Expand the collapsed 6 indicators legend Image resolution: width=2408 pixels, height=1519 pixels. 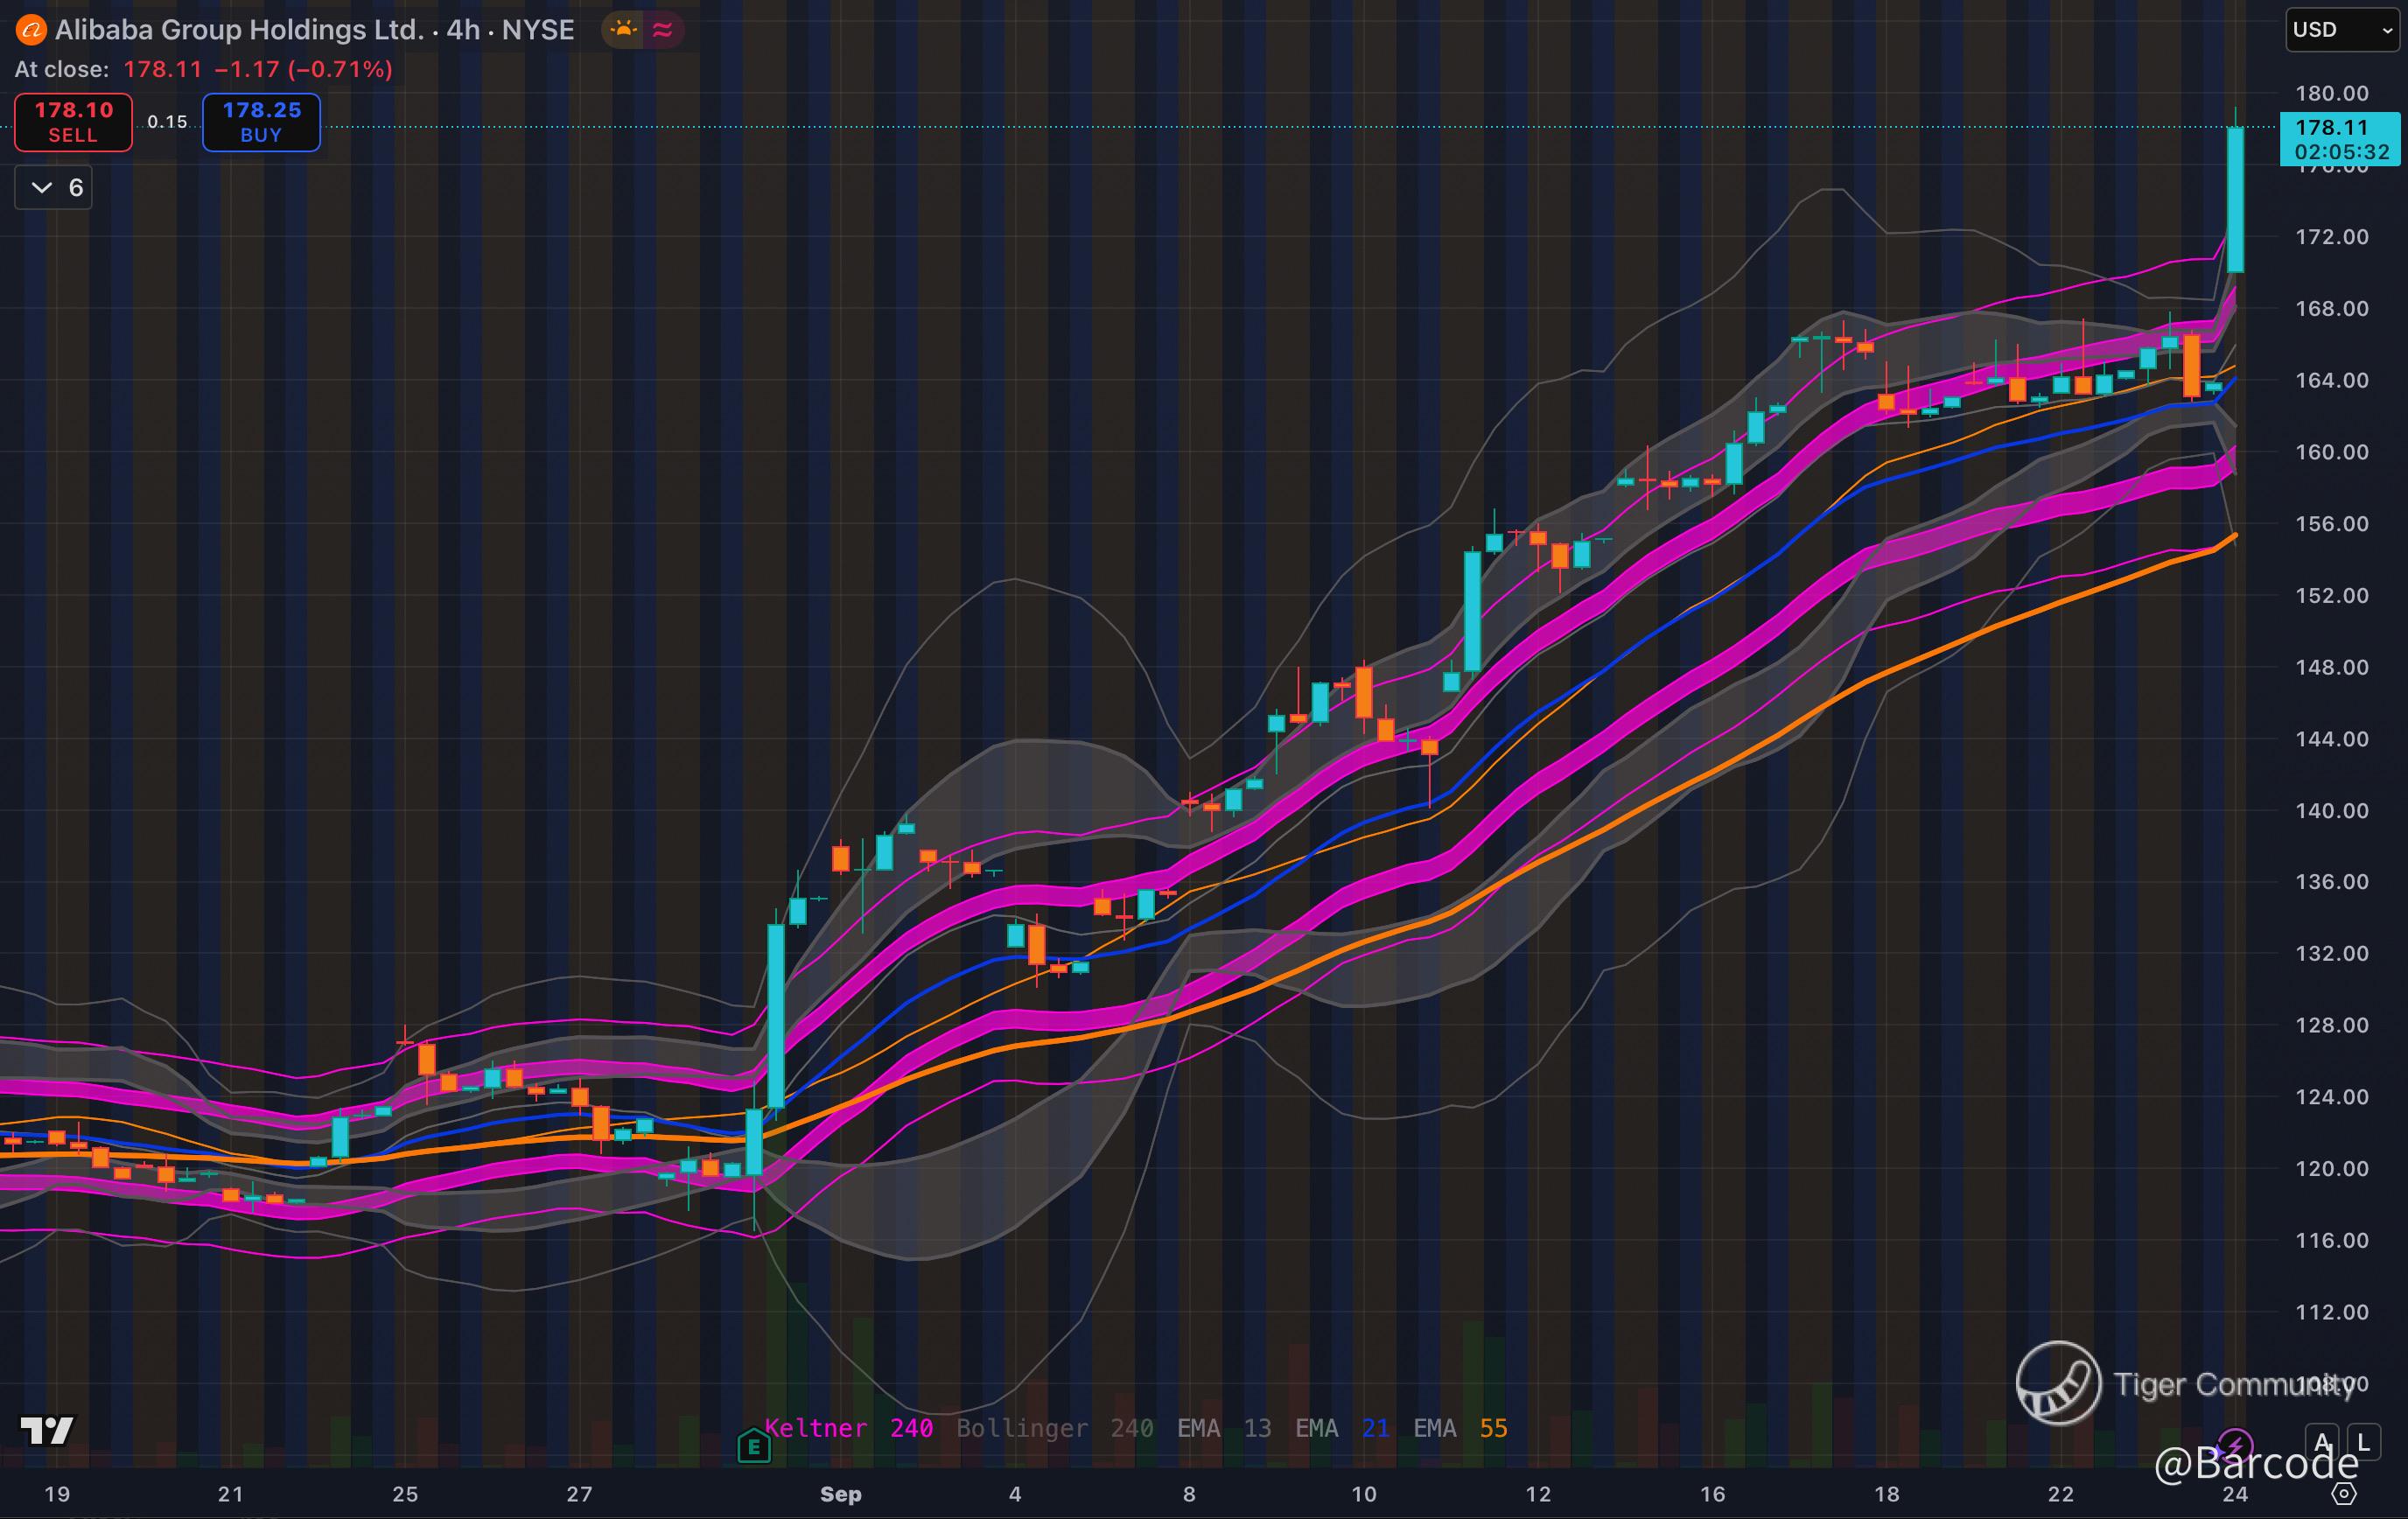54,188
